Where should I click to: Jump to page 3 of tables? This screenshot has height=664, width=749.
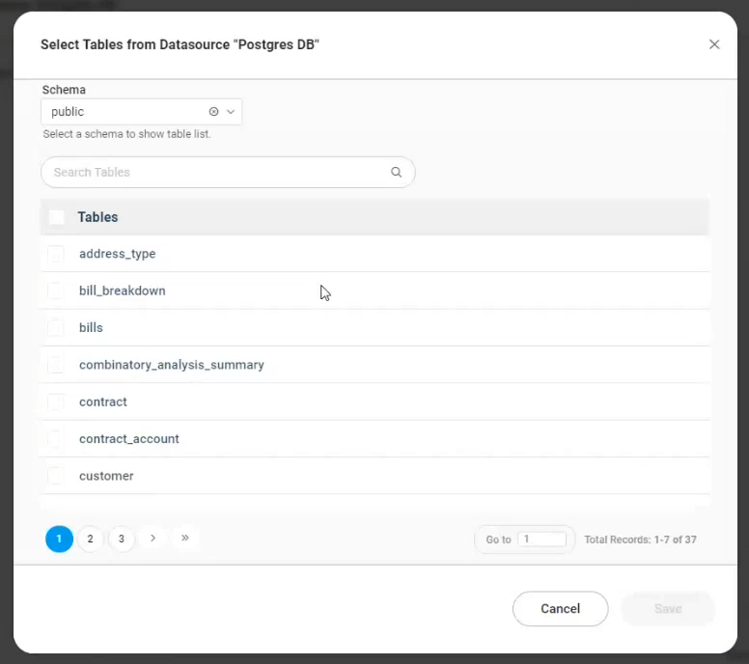click(x=121, y=539)
